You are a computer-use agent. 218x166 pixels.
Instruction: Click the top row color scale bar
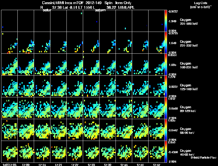click(x=166, y=21)
